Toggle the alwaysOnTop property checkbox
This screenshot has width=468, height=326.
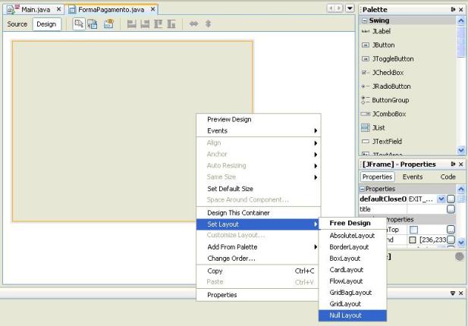coord(415,230)
